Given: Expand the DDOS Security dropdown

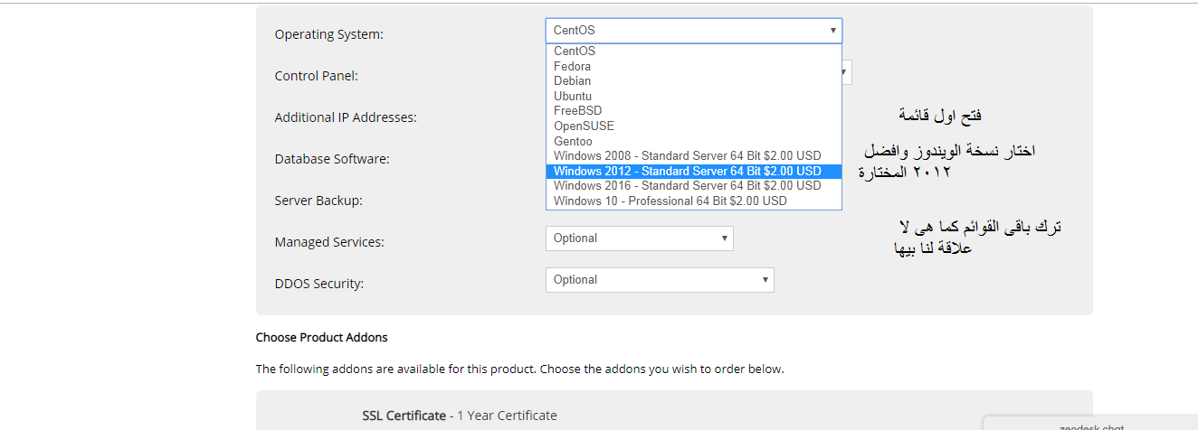Looking at the screenshot, I should tap(660, 280).
